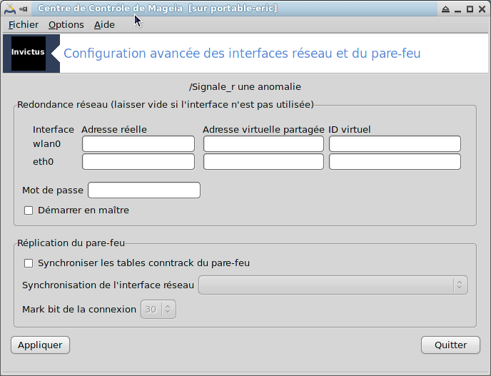Close the Centre de Contrôle window
This screenshot has height=376, width=491.
(482, 9)
